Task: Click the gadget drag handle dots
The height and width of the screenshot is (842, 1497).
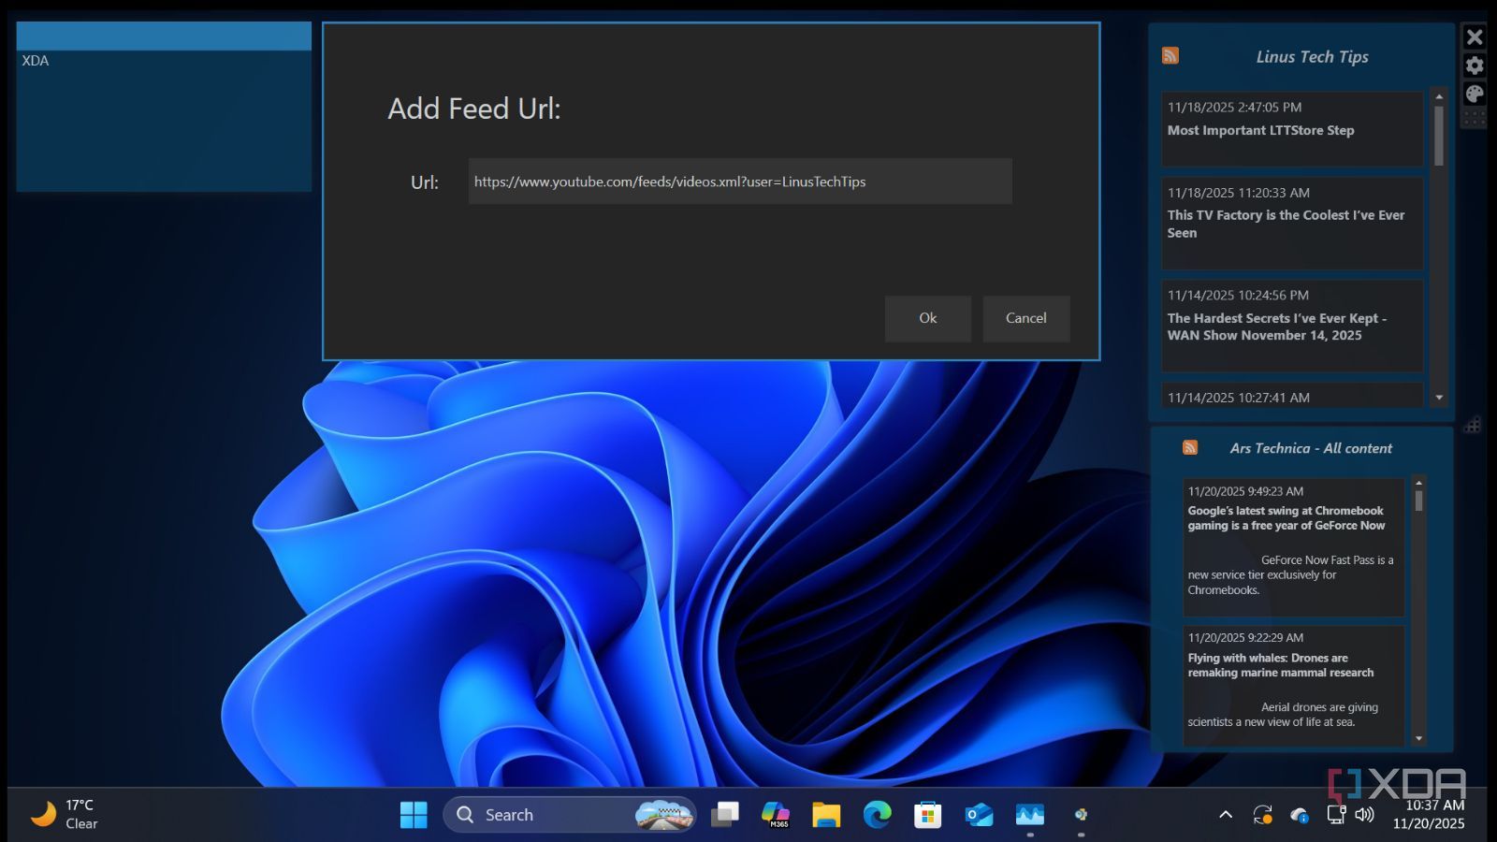Action: tap(1475, 119)
